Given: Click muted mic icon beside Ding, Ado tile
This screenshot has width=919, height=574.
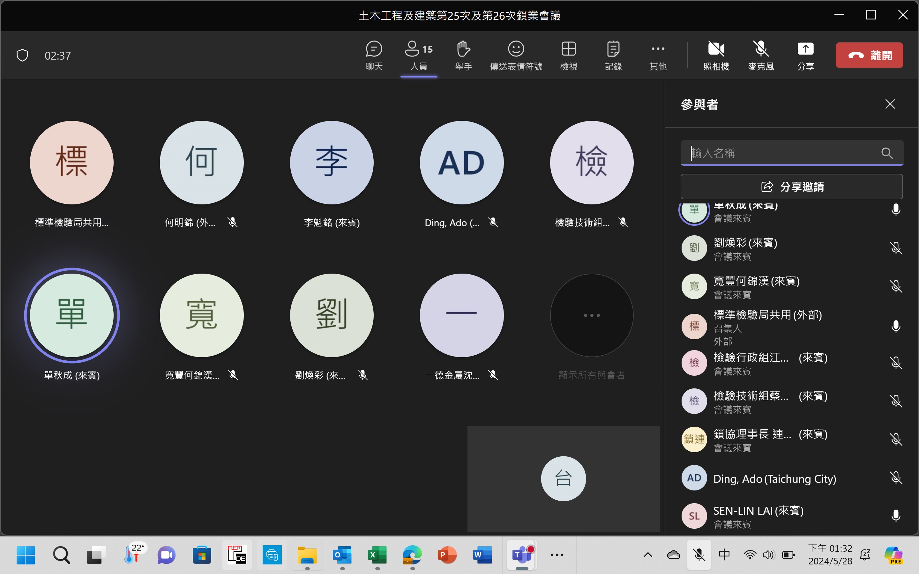Looking at the screenshot, I should point(493,223).
